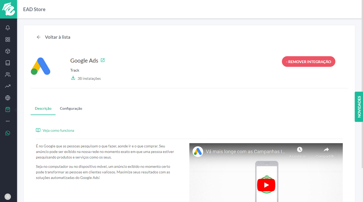Click the 38 instalações text

(89, 78)
